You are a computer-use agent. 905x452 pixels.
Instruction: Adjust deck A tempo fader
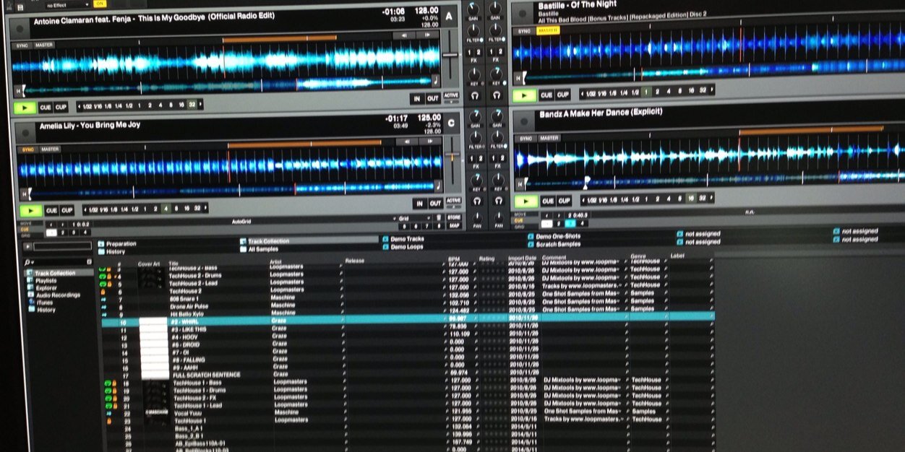tap(450, 55)
